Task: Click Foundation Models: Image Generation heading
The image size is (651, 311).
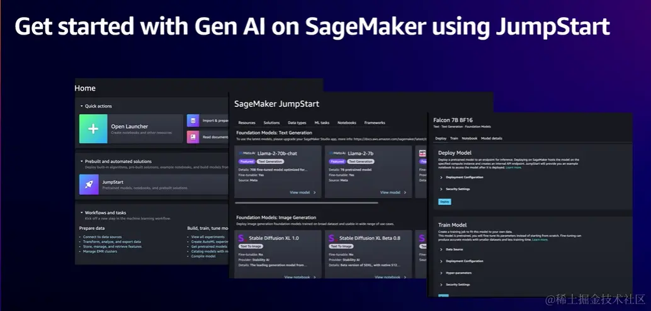Action: tap(276, 217)
